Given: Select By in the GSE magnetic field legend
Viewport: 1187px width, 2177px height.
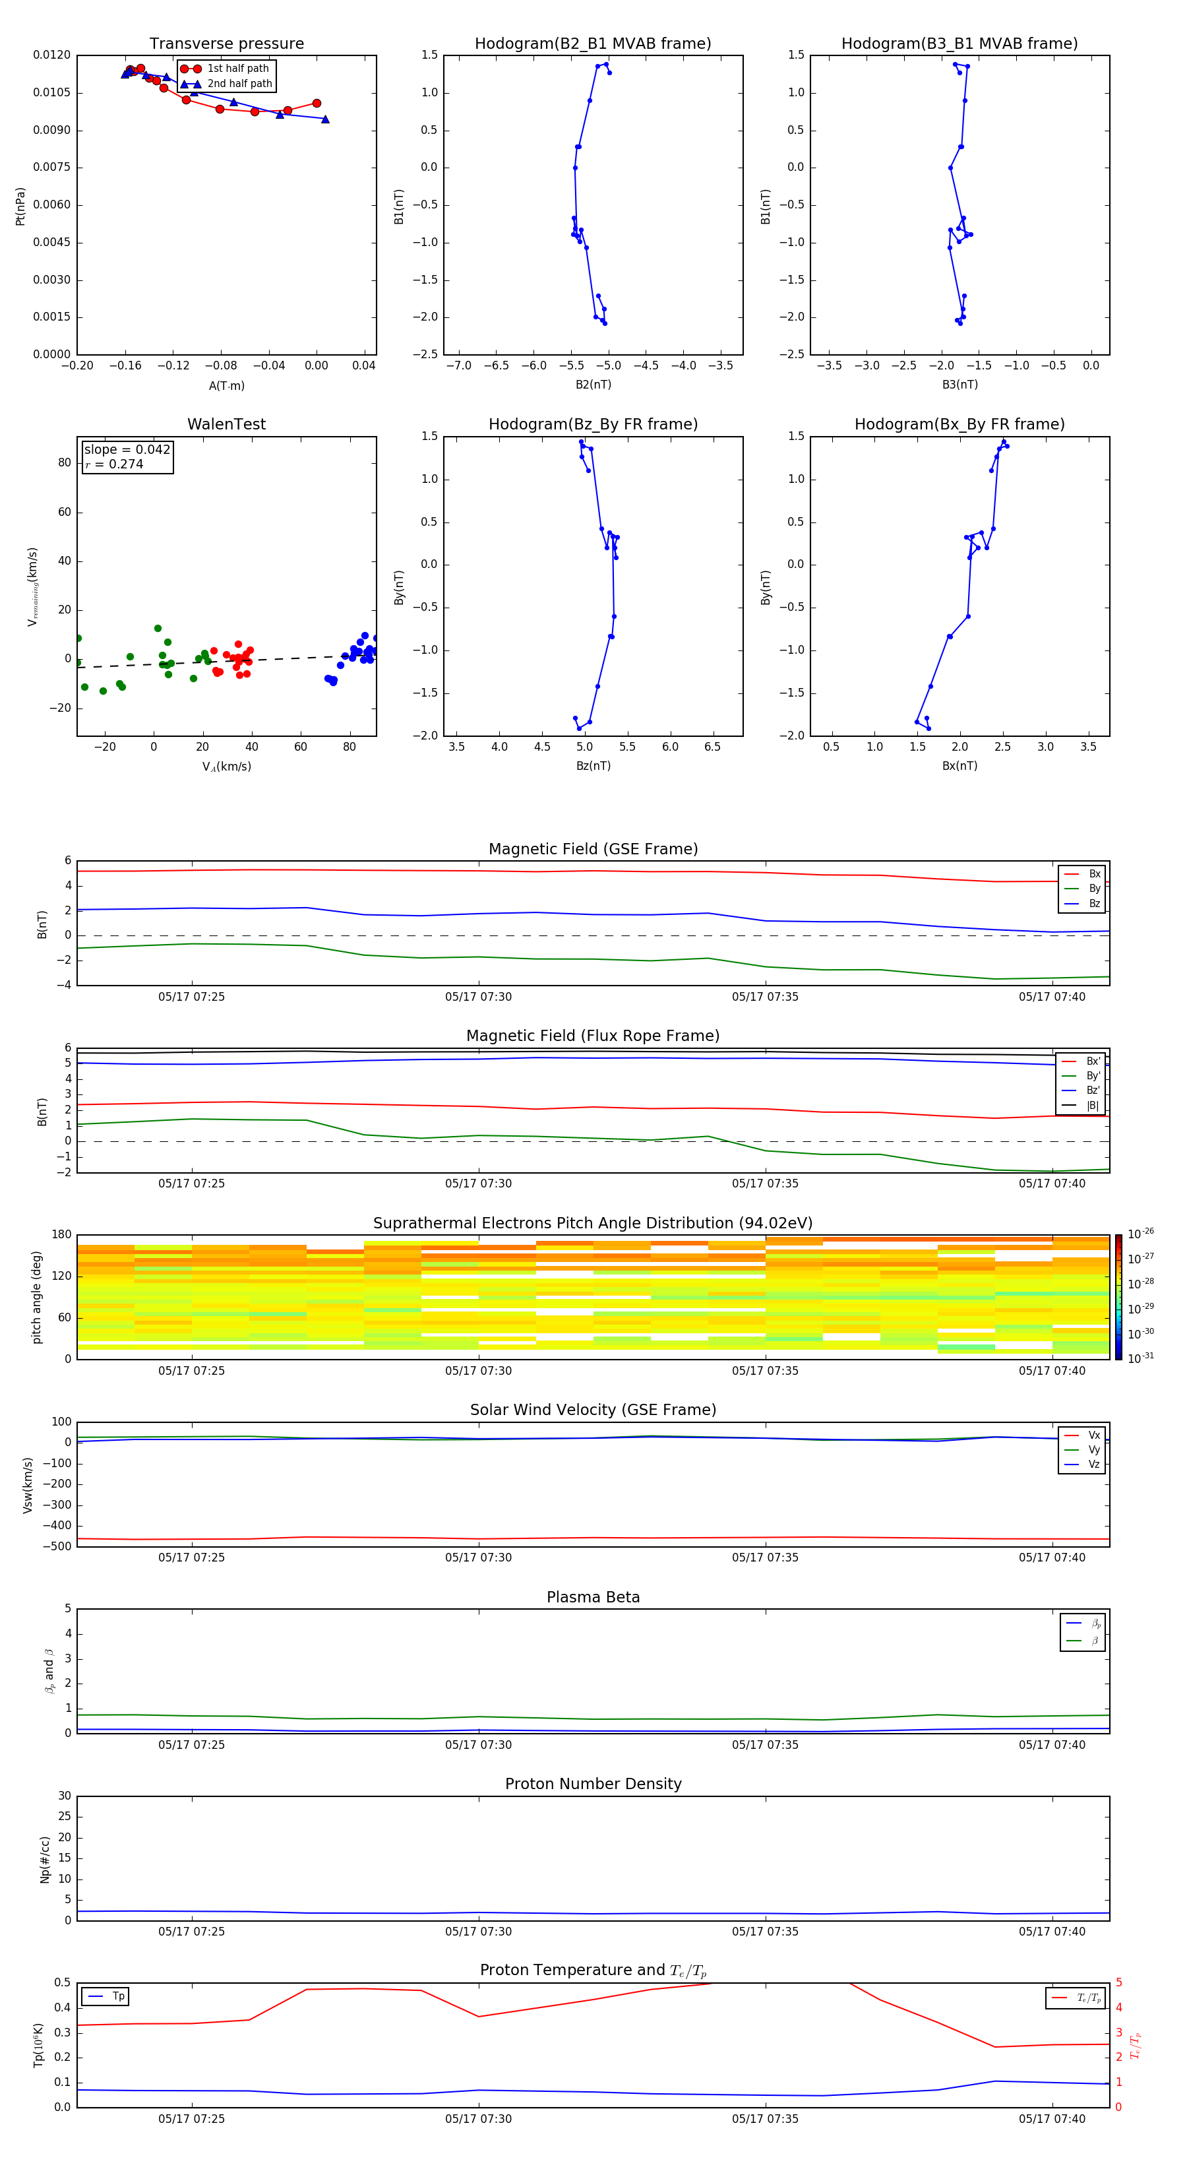Looking at the screenshot, I should point(1082,888).
